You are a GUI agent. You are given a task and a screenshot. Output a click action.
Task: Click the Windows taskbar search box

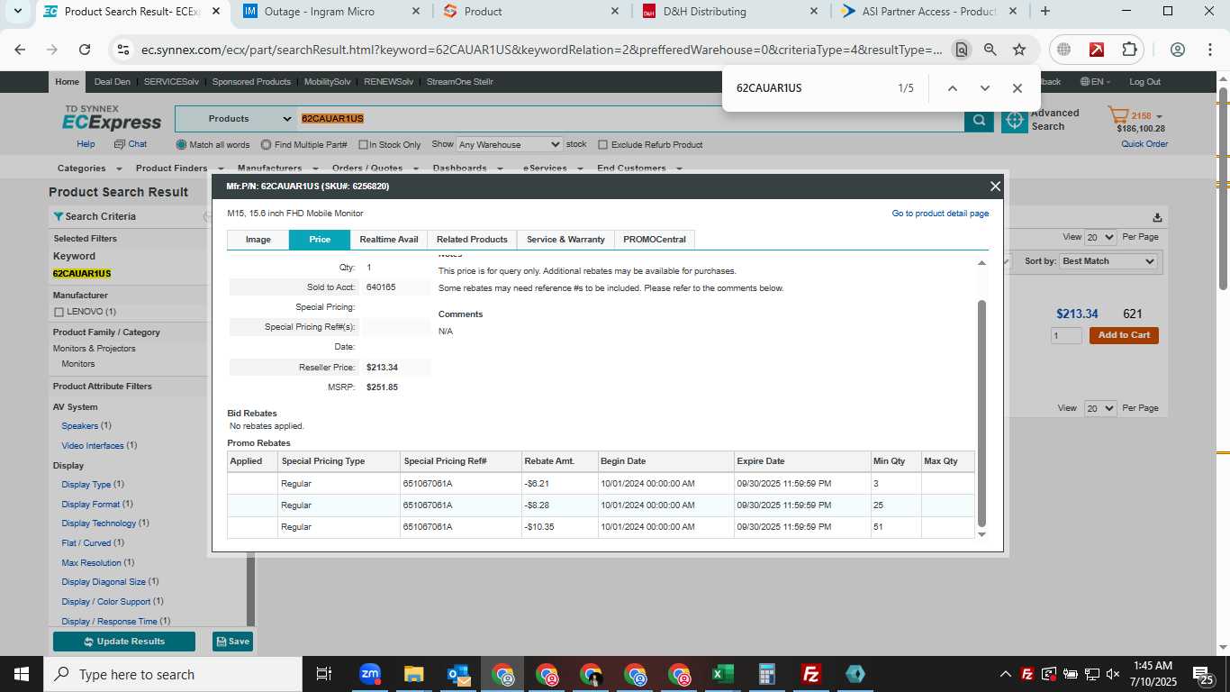tap(173, 674)
